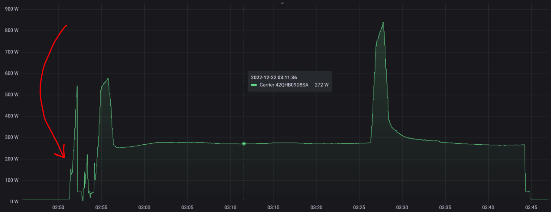Click the 03:15 time axis label

point(273,208)
